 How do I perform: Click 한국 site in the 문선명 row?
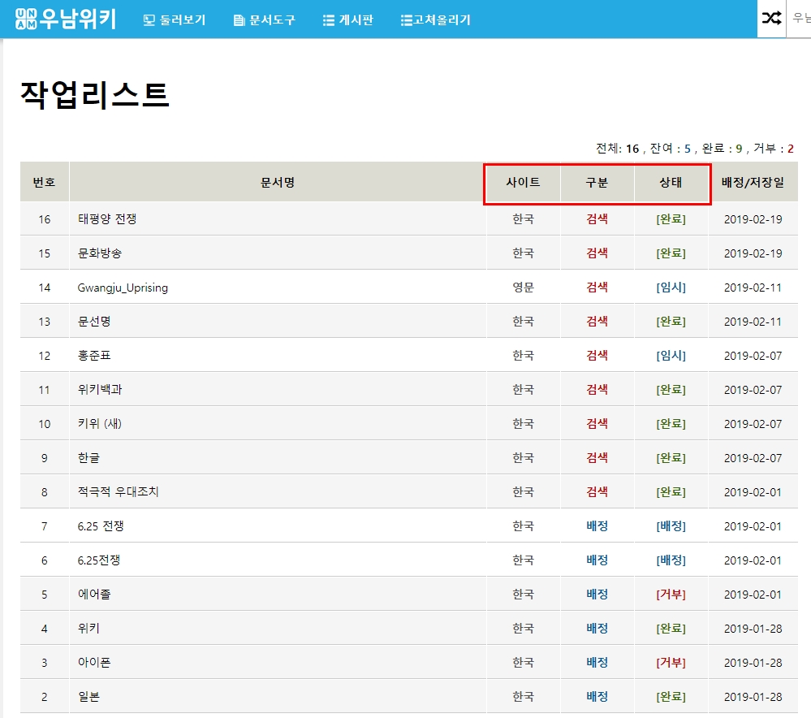pos(523,322)
